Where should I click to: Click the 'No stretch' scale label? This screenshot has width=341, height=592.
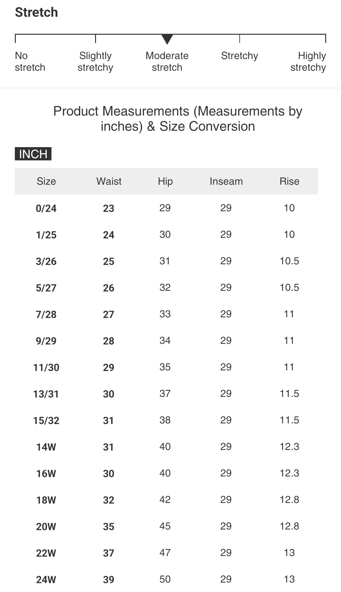(x=30, y=62)
